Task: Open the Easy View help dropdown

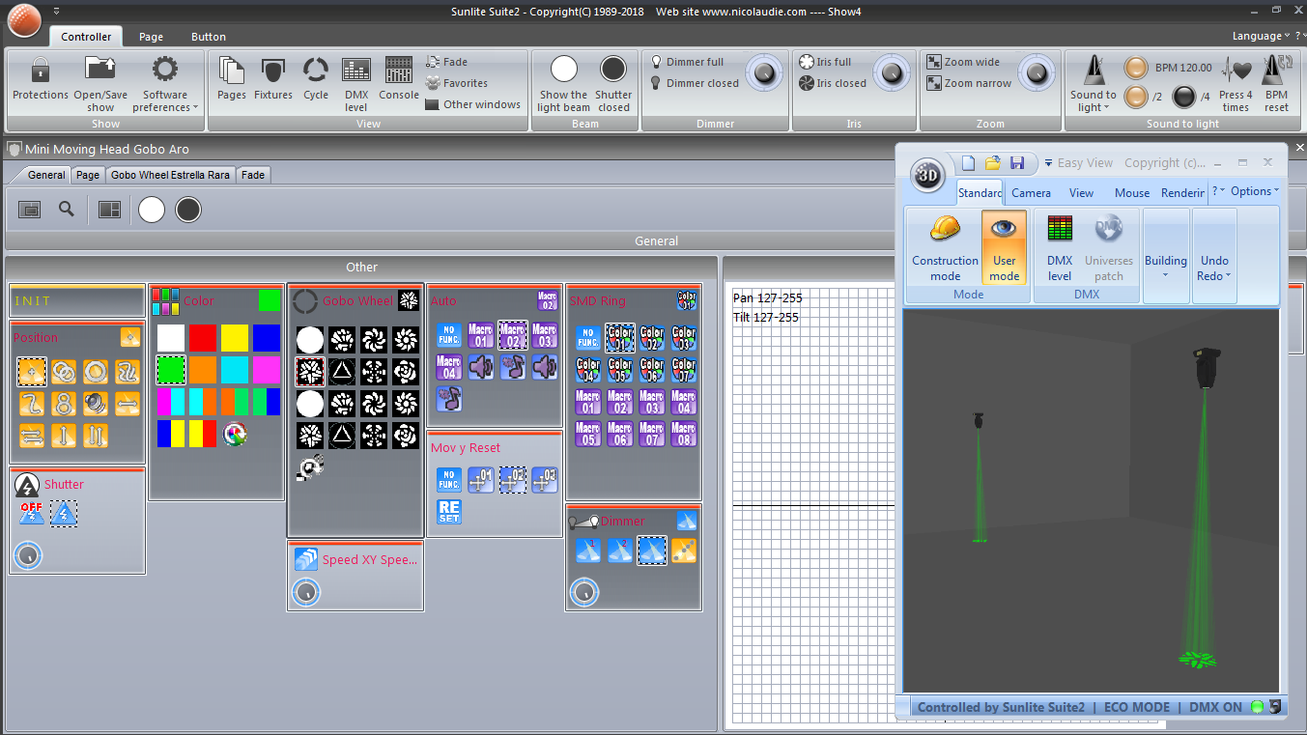Action: pos(1219,191)
